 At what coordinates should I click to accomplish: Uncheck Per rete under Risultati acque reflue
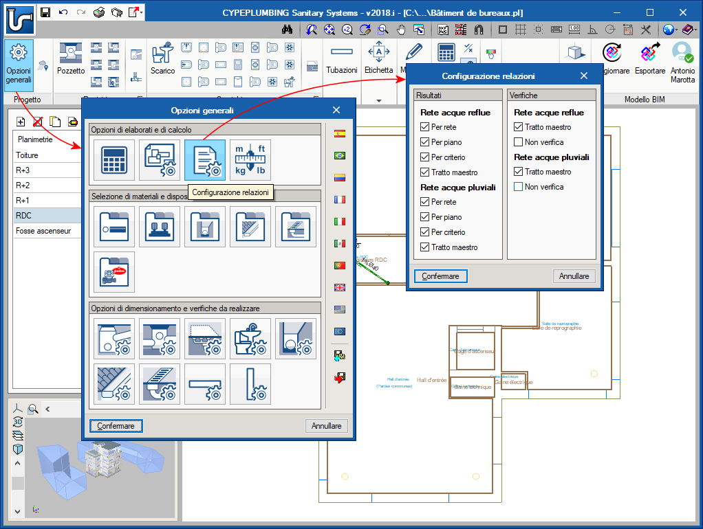tap(424, 127)
